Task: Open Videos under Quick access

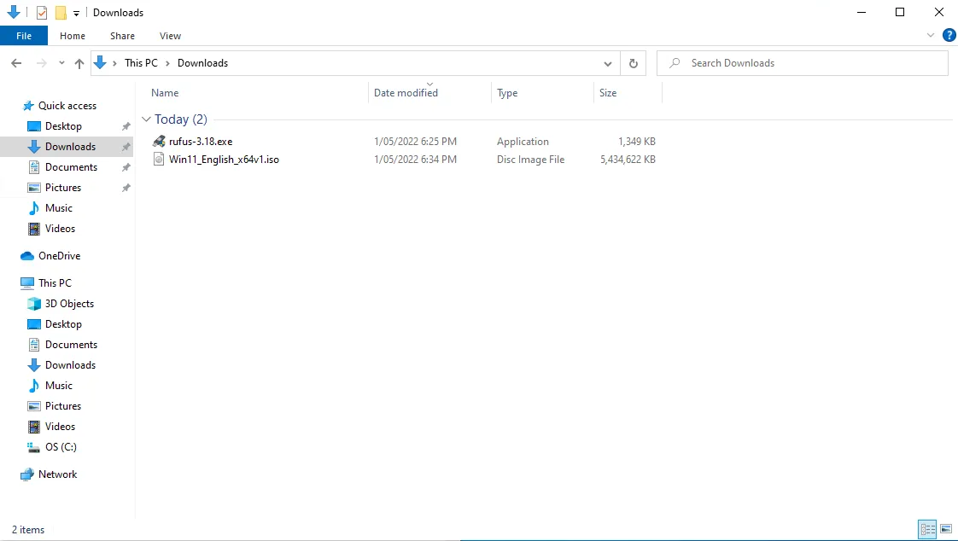Action: point(60,229)
